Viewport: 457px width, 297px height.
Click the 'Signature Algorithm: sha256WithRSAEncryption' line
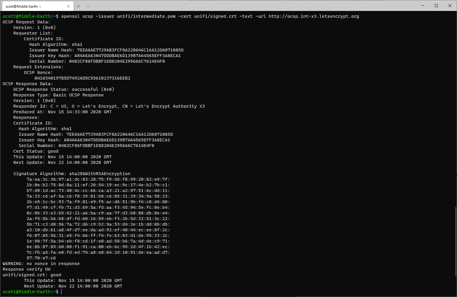72,174
